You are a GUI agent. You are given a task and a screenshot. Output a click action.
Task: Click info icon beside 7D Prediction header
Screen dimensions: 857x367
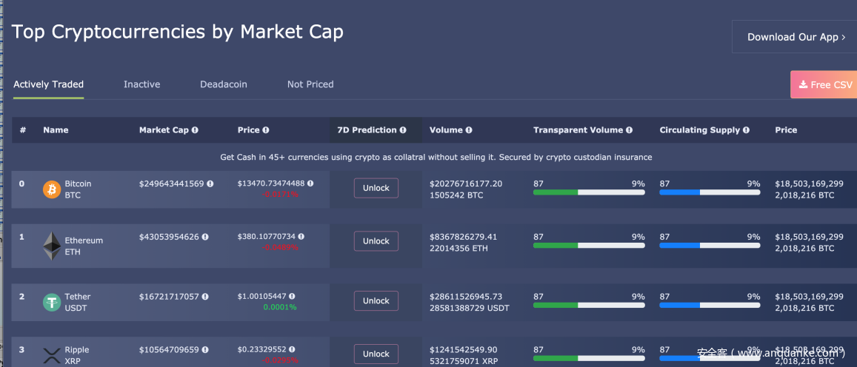[403, 130]
